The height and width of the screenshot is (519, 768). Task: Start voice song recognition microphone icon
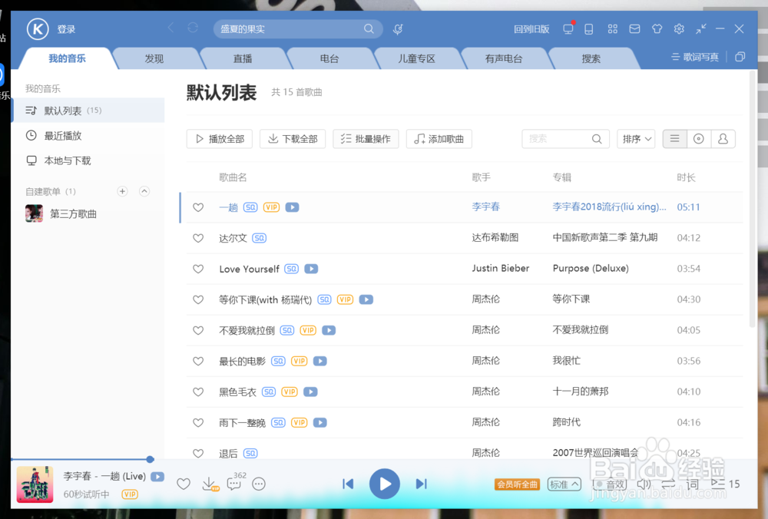(x=398, y=29)
